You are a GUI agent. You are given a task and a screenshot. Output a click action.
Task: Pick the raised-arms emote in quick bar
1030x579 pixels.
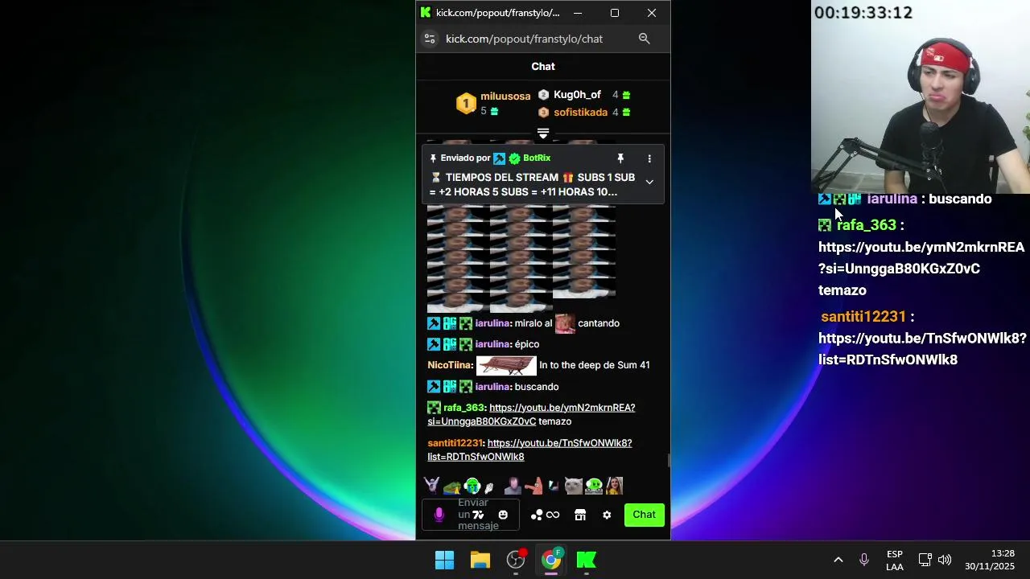432,485
